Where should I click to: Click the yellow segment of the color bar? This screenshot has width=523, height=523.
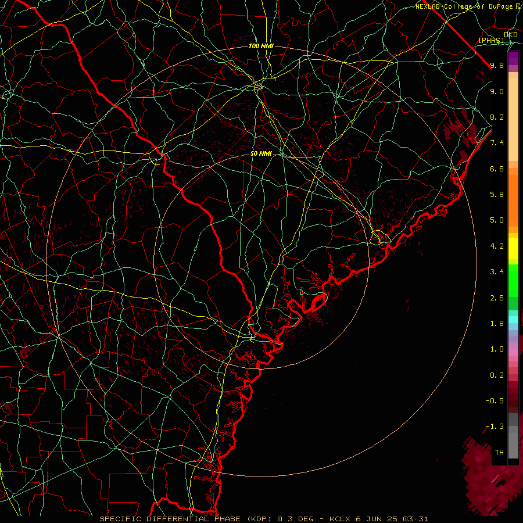tap(513, 249)
